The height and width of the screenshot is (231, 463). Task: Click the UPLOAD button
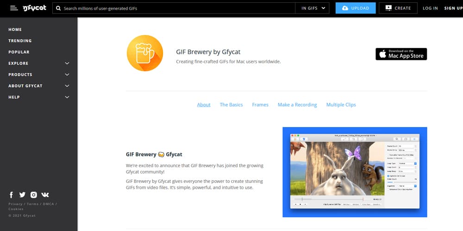click(x=356, y=8)
